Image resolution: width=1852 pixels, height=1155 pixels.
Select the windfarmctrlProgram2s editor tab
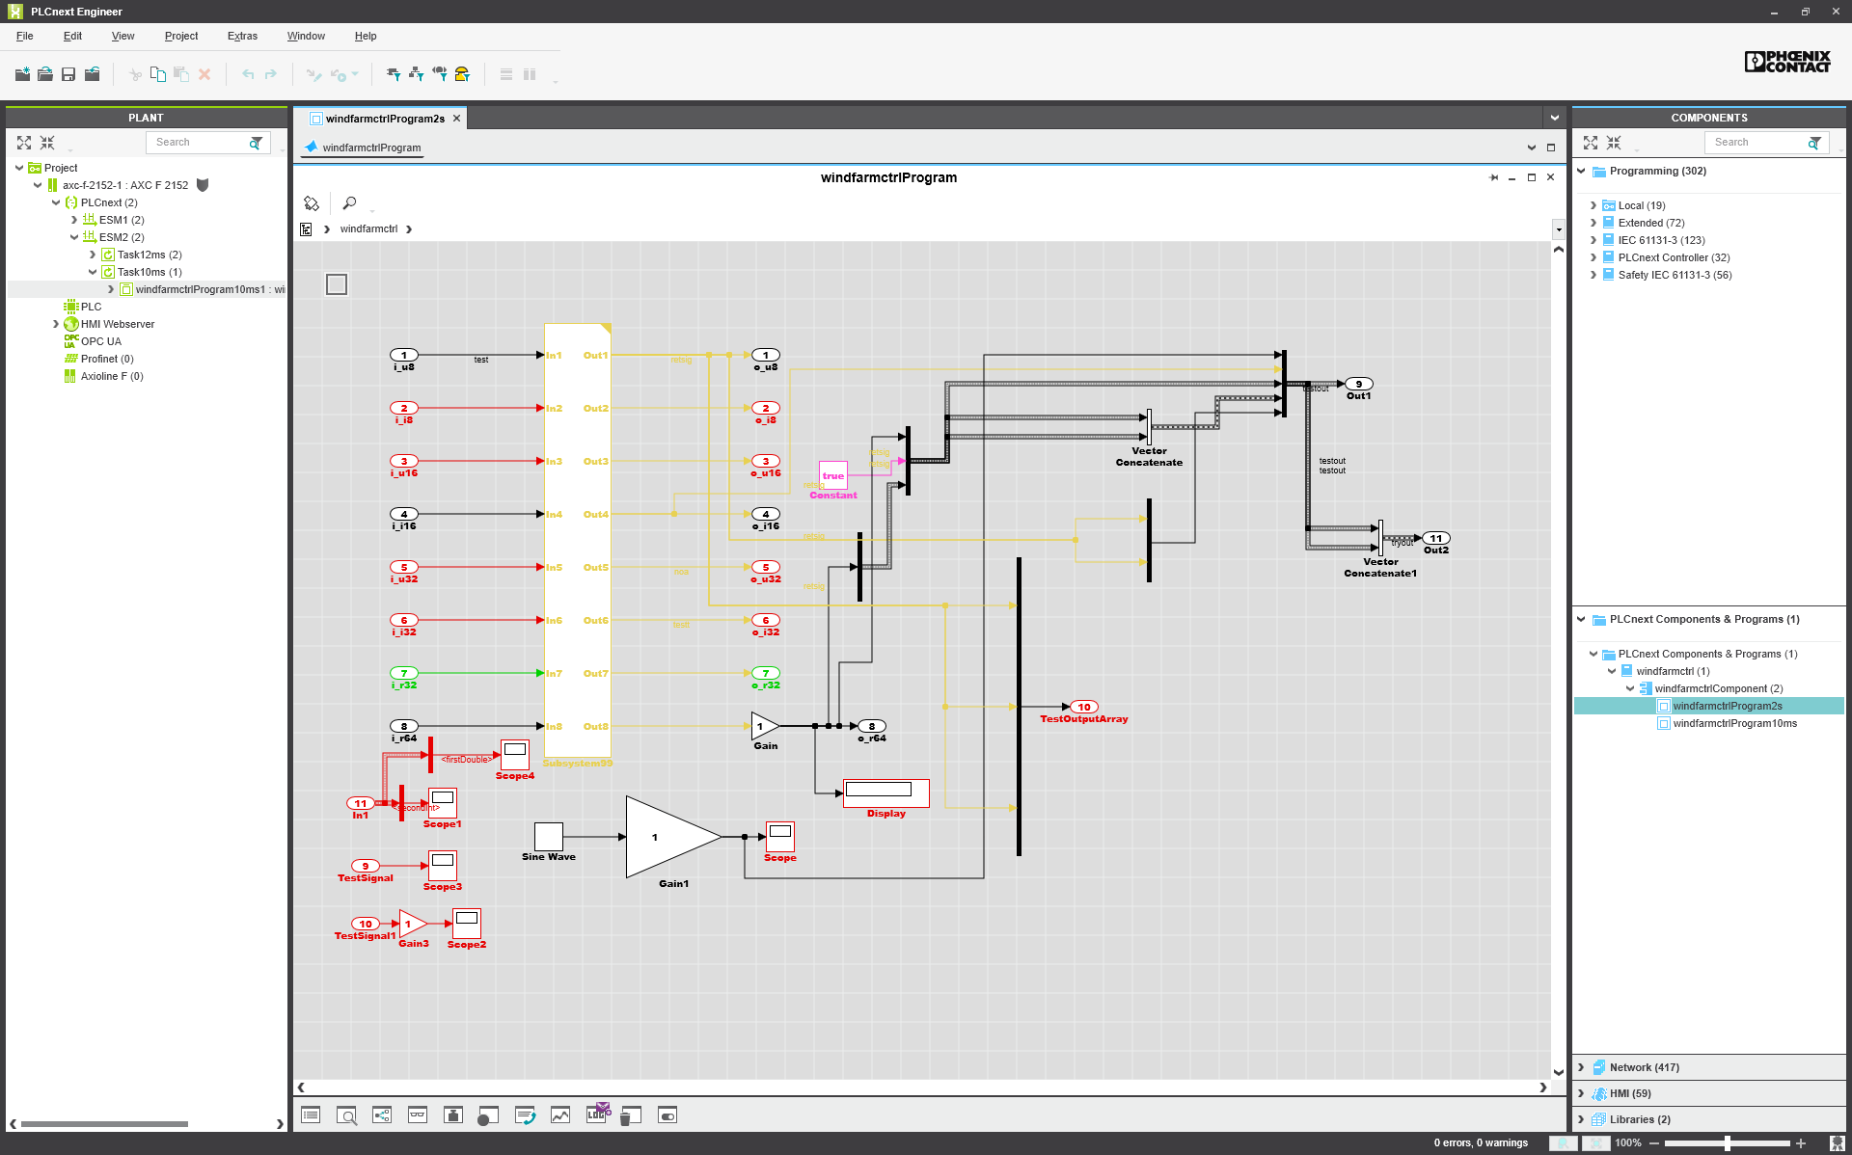[x=385, y=119]
